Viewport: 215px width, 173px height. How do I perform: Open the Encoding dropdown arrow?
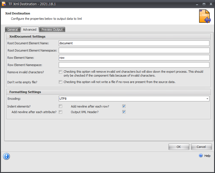(x=207, y=99)
